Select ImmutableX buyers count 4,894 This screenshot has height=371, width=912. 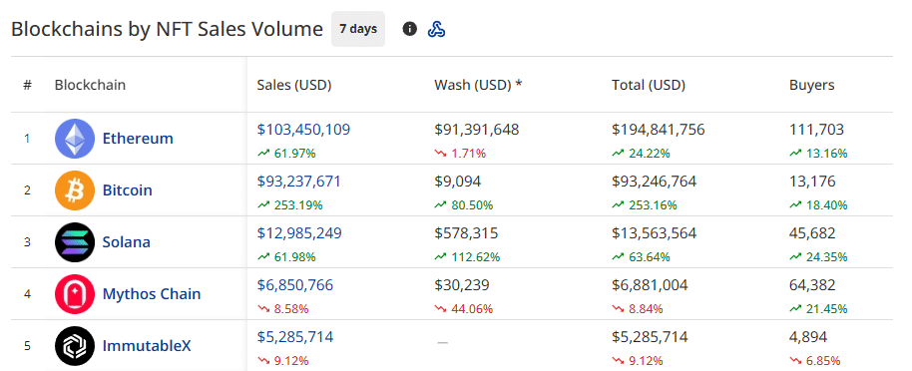pyautogui.click(x=808, y=336)
